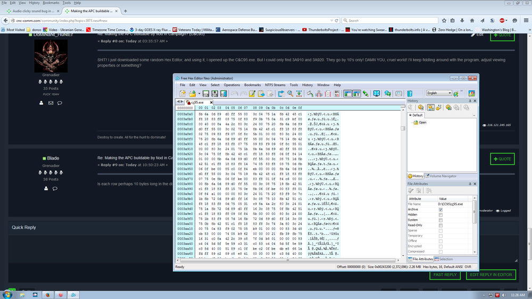Open the dropdown arrow beside Open file icon
The height and width of the screenshot is (299, 532).
pyautogui.click(x=199, y=94)
